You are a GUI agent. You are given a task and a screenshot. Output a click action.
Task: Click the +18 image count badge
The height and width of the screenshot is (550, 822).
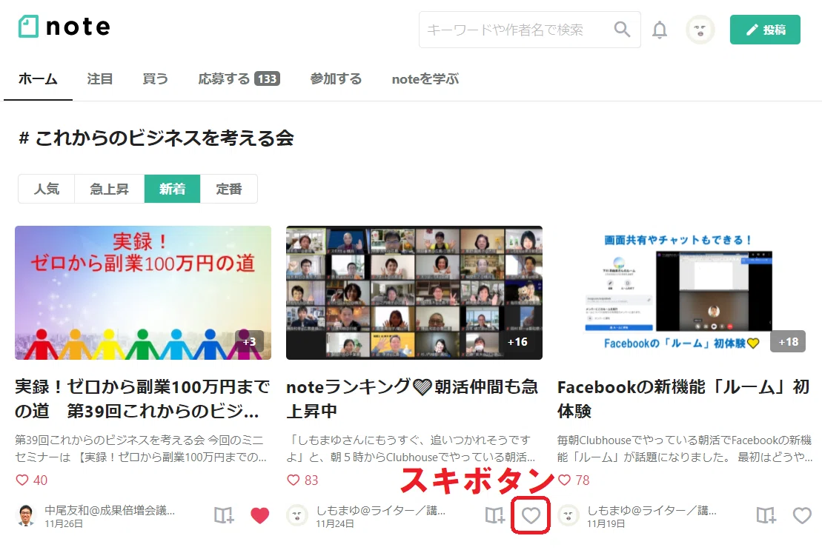tap(788, 342)
